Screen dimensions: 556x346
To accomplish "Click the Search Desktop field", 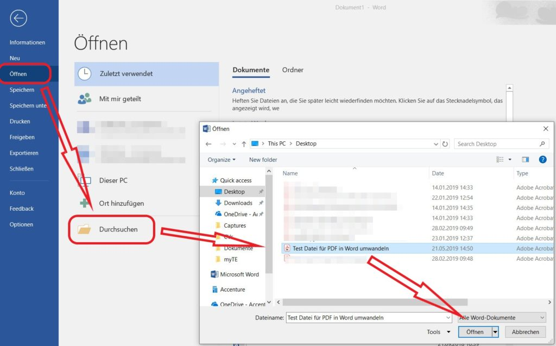I will point(501,144).
